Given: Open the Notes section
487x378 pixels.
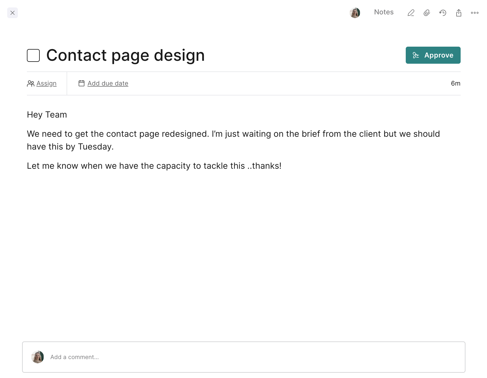Looking at the screenshot, I should coord(384,12).
